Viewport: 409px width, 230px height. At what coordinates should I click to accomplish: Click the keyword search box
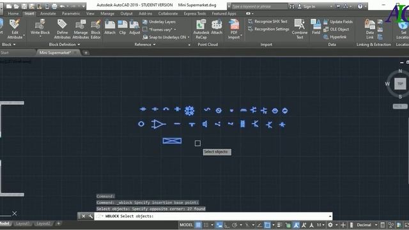259,6
